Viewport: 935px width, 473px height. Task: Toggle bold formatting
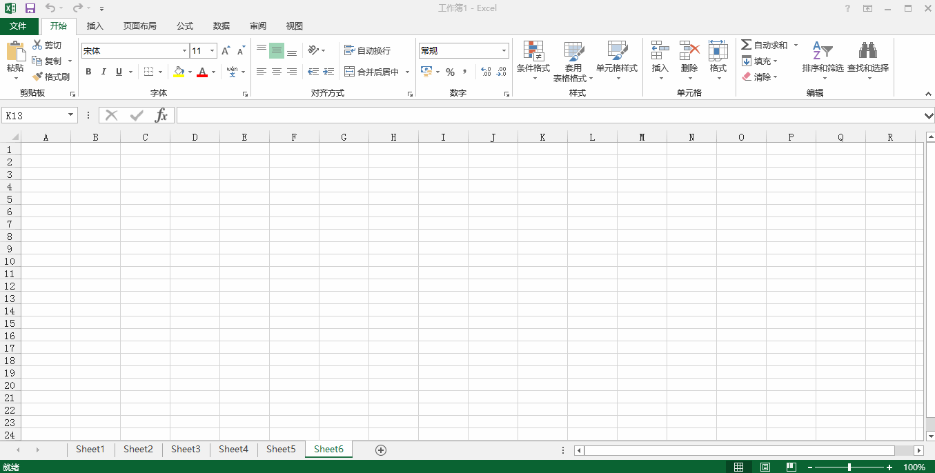point(88,72)
